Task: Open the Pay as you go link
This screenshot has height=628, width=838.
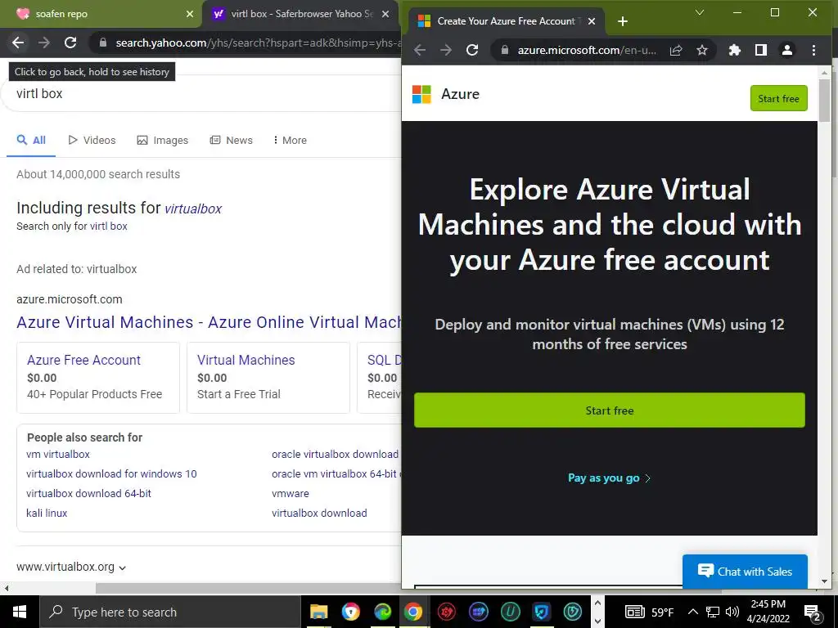Action: (x=609, y=478)
